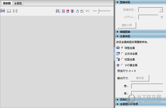166x108 pixels.
Task: Select 球型全景 radio button
Action: tap(122, 48)
